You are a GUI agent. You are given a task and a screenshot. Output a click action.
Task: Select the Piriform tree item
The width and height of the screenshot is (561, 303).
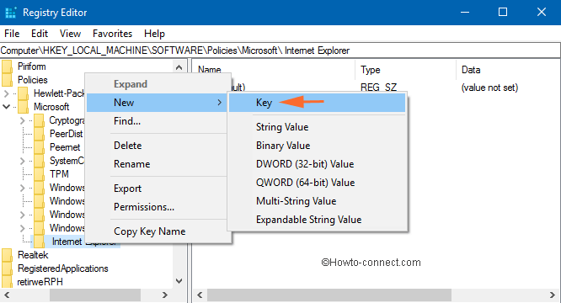pyautogui.click(x=32, y=66)
